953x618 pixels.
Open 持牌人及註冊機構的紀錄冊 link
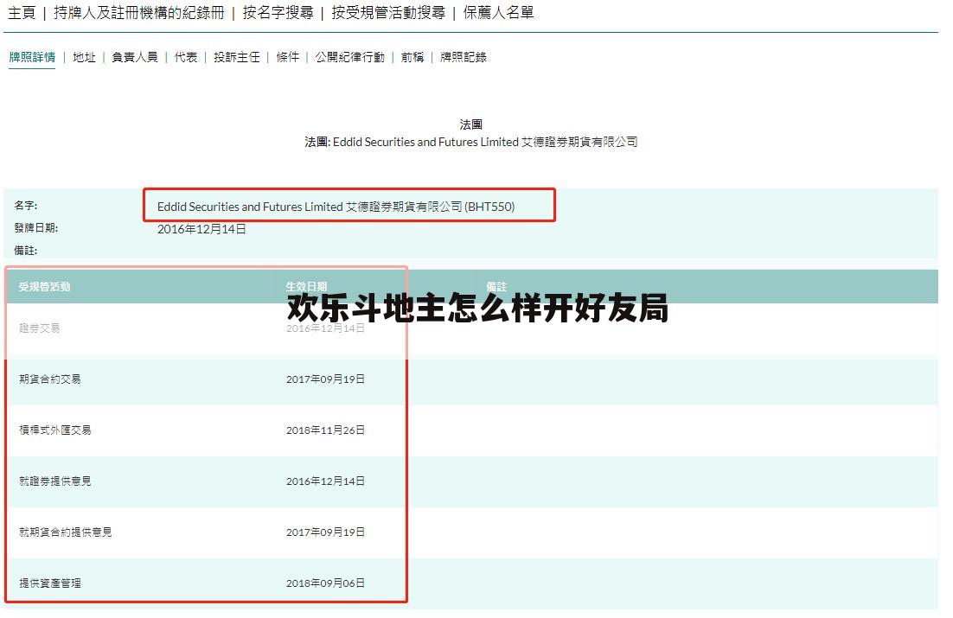pos(139,13)
